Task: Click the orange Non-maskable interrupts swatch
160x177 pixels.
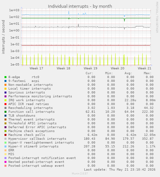Action: tap(5, 85)
